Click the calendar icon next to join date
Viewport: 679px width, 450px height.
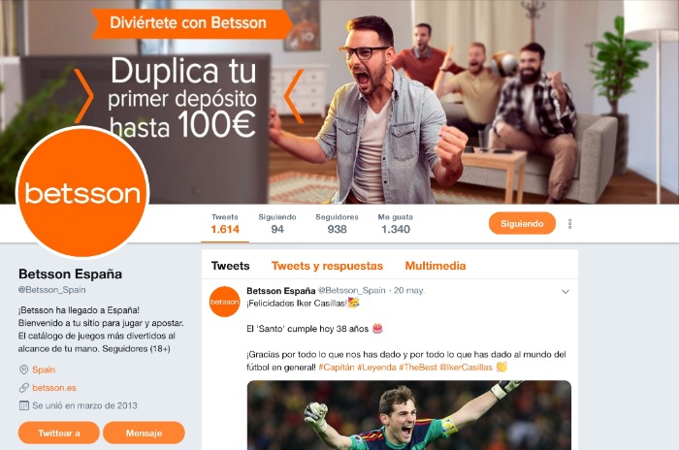pos(24,405)
